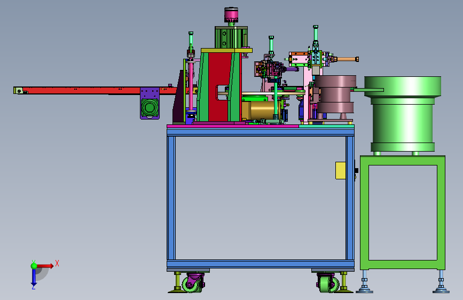This screenshot has height=300, width=463.
Task: Select the mauve drum hopper
Action: coord(335,94)
